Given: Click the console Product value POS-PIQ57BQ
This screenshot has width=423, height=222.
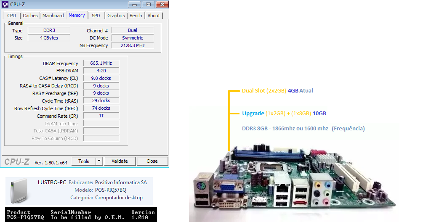Looking at the screenshot, I should [25, 217].
